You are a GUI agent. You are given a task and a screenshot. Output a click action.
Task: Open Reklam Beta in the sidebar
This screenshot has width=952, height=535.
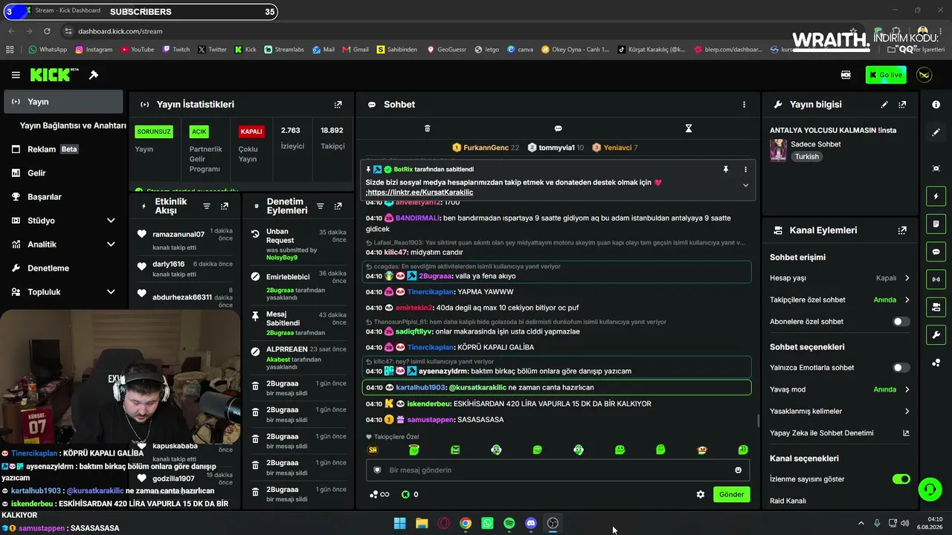pyautogui.click(x=62, y=149)
